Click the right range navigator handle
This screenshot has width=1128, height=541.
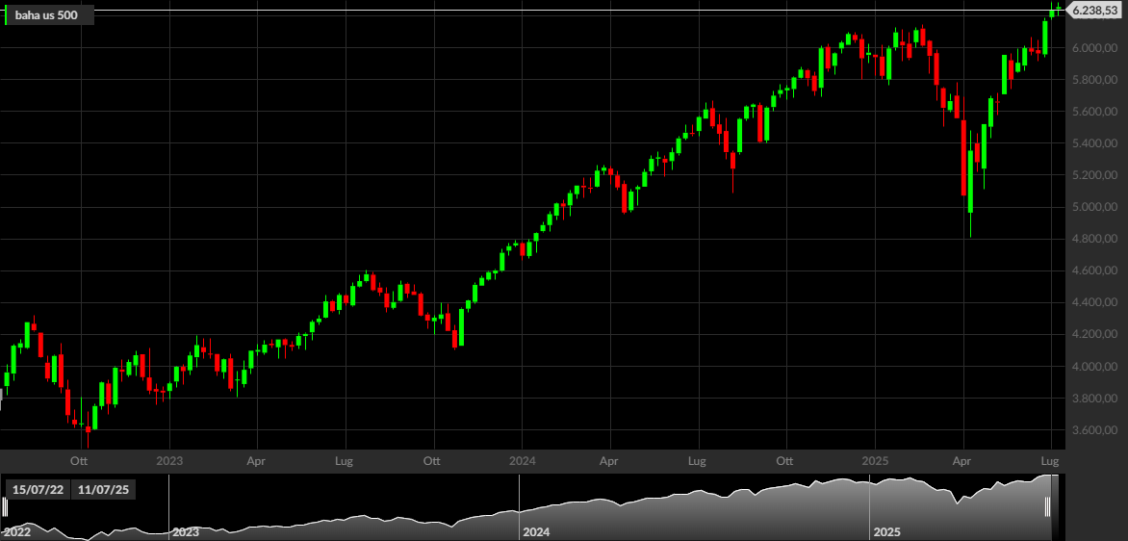(x=1048, y=508)
